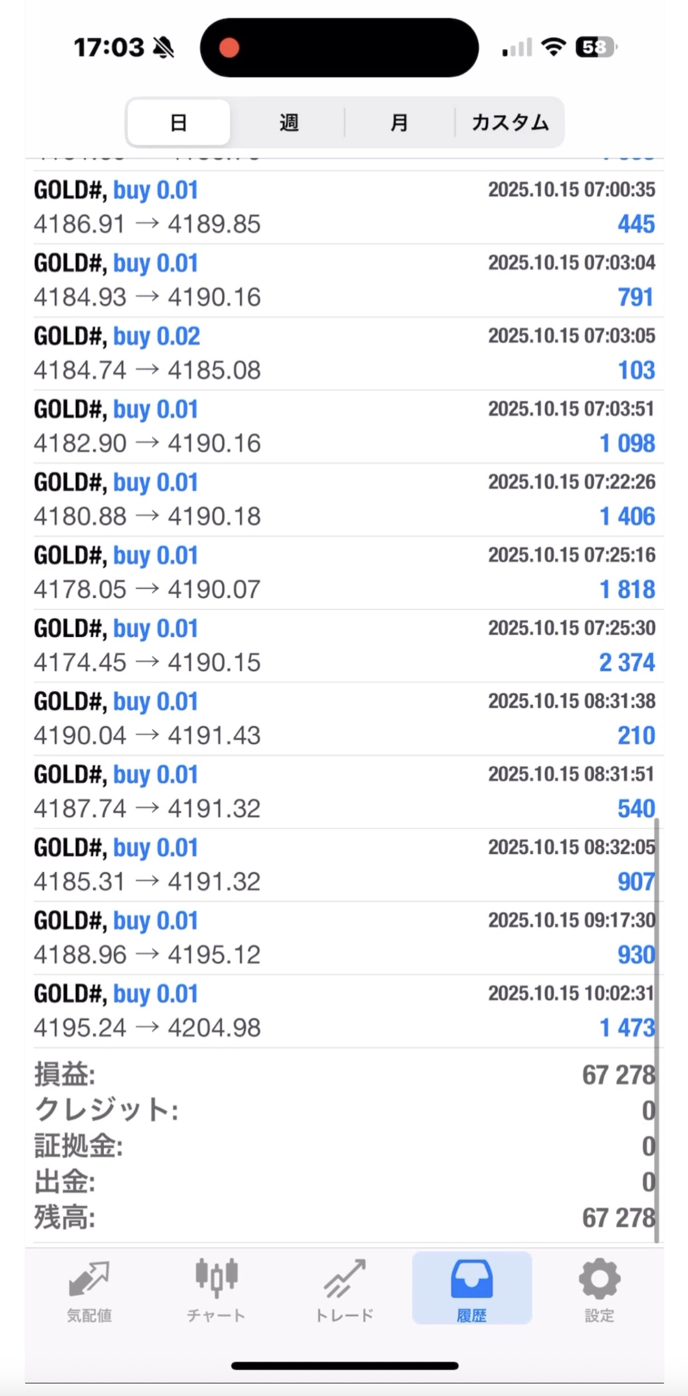Tap the trade dated 2025.10.15 09:17:30
This screenshot has width=688, height=1396.
344,938
